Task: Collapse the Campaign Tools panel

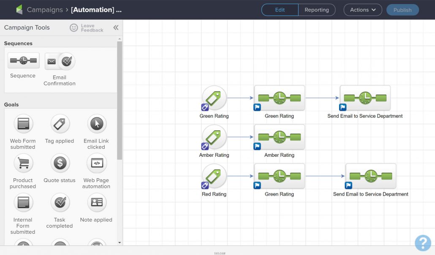Action: tap(116, 27)
